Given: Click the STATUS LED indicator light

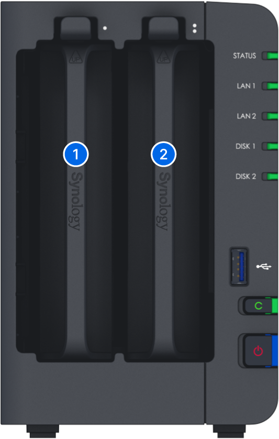Looking at the screenshot, I should (x=270, y=56).
